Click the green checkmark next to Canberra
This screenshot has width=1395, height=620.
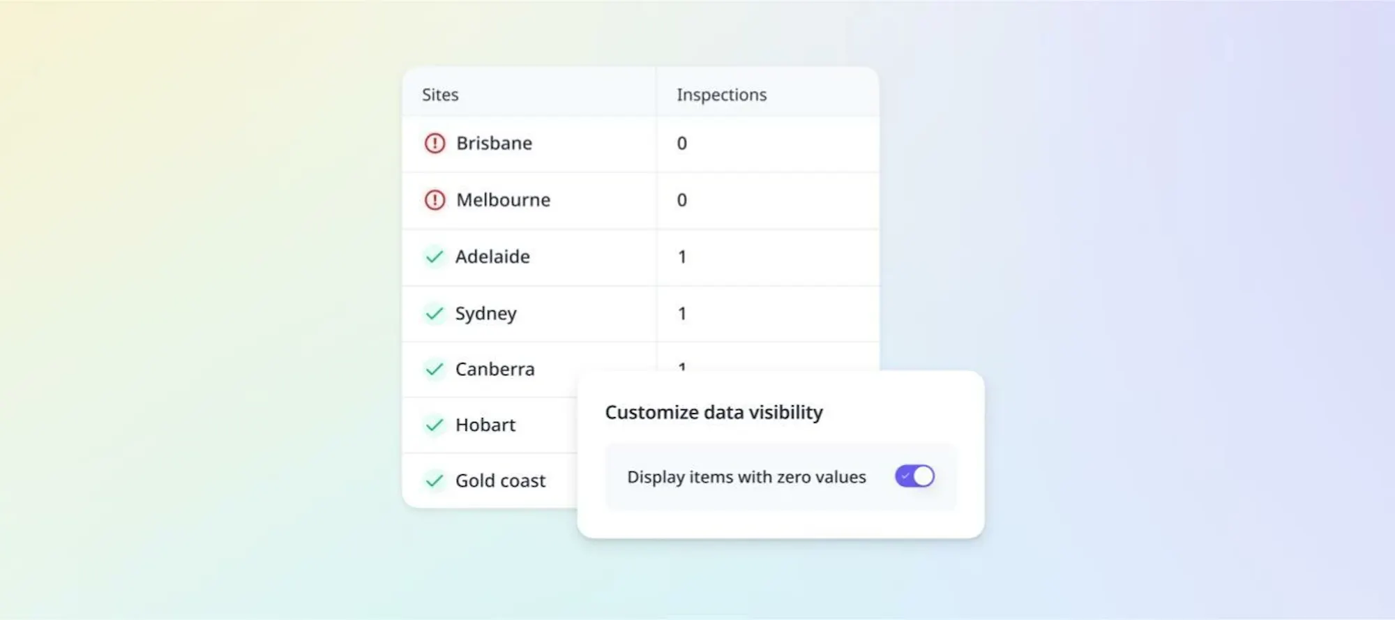click(x=435, y=369)
